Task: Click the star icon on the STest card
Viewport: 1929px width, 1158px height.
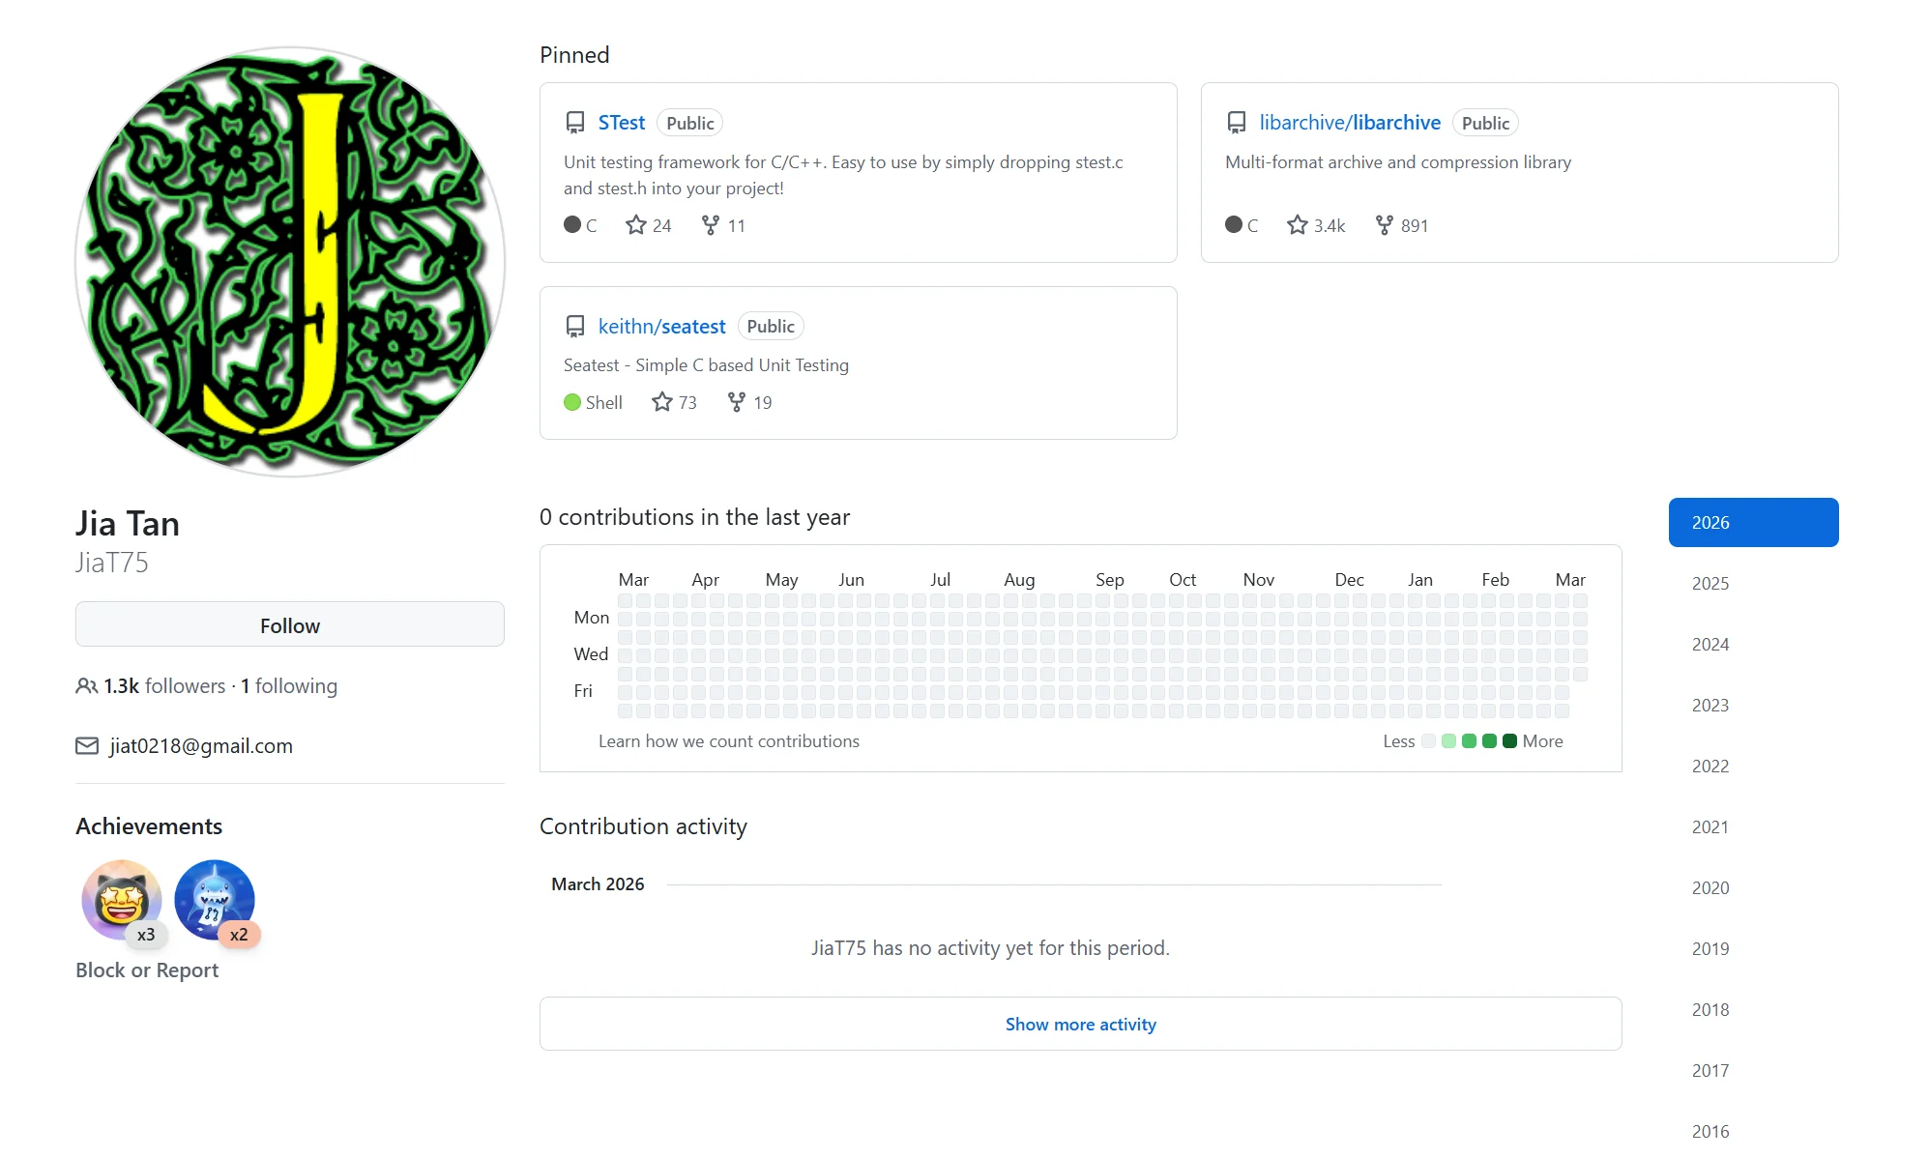Action: pyautogui.click(x=635, y=224)
